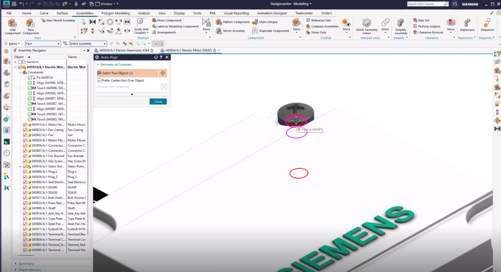Click Label as Modeling Component
Image resolution: width=501 pixels, height=272 pixels.
click(176, 26)
